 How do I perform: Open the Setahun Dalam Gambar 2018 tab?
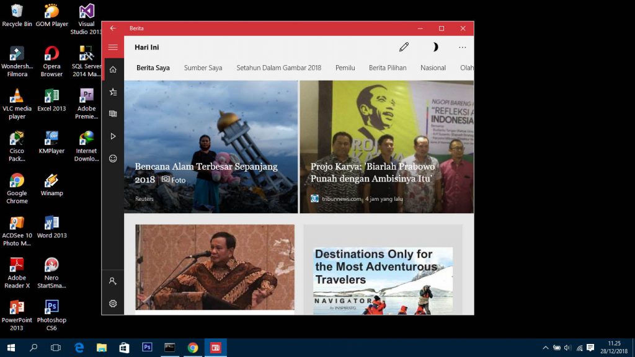(278, 68)
